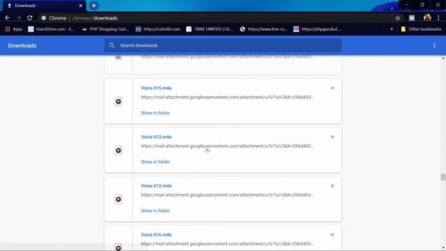446x251 pixels.
Task: Click the magnifier icon in downloads search
Action: click(x=111, y=45)
